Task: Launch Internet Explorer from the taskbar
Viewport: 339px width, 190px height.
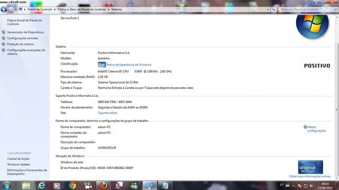Action: coord(41,186)
